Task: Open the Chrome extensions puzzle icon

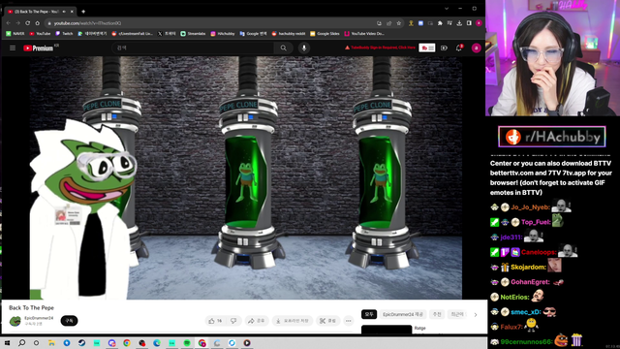Action: coord(440,23)
